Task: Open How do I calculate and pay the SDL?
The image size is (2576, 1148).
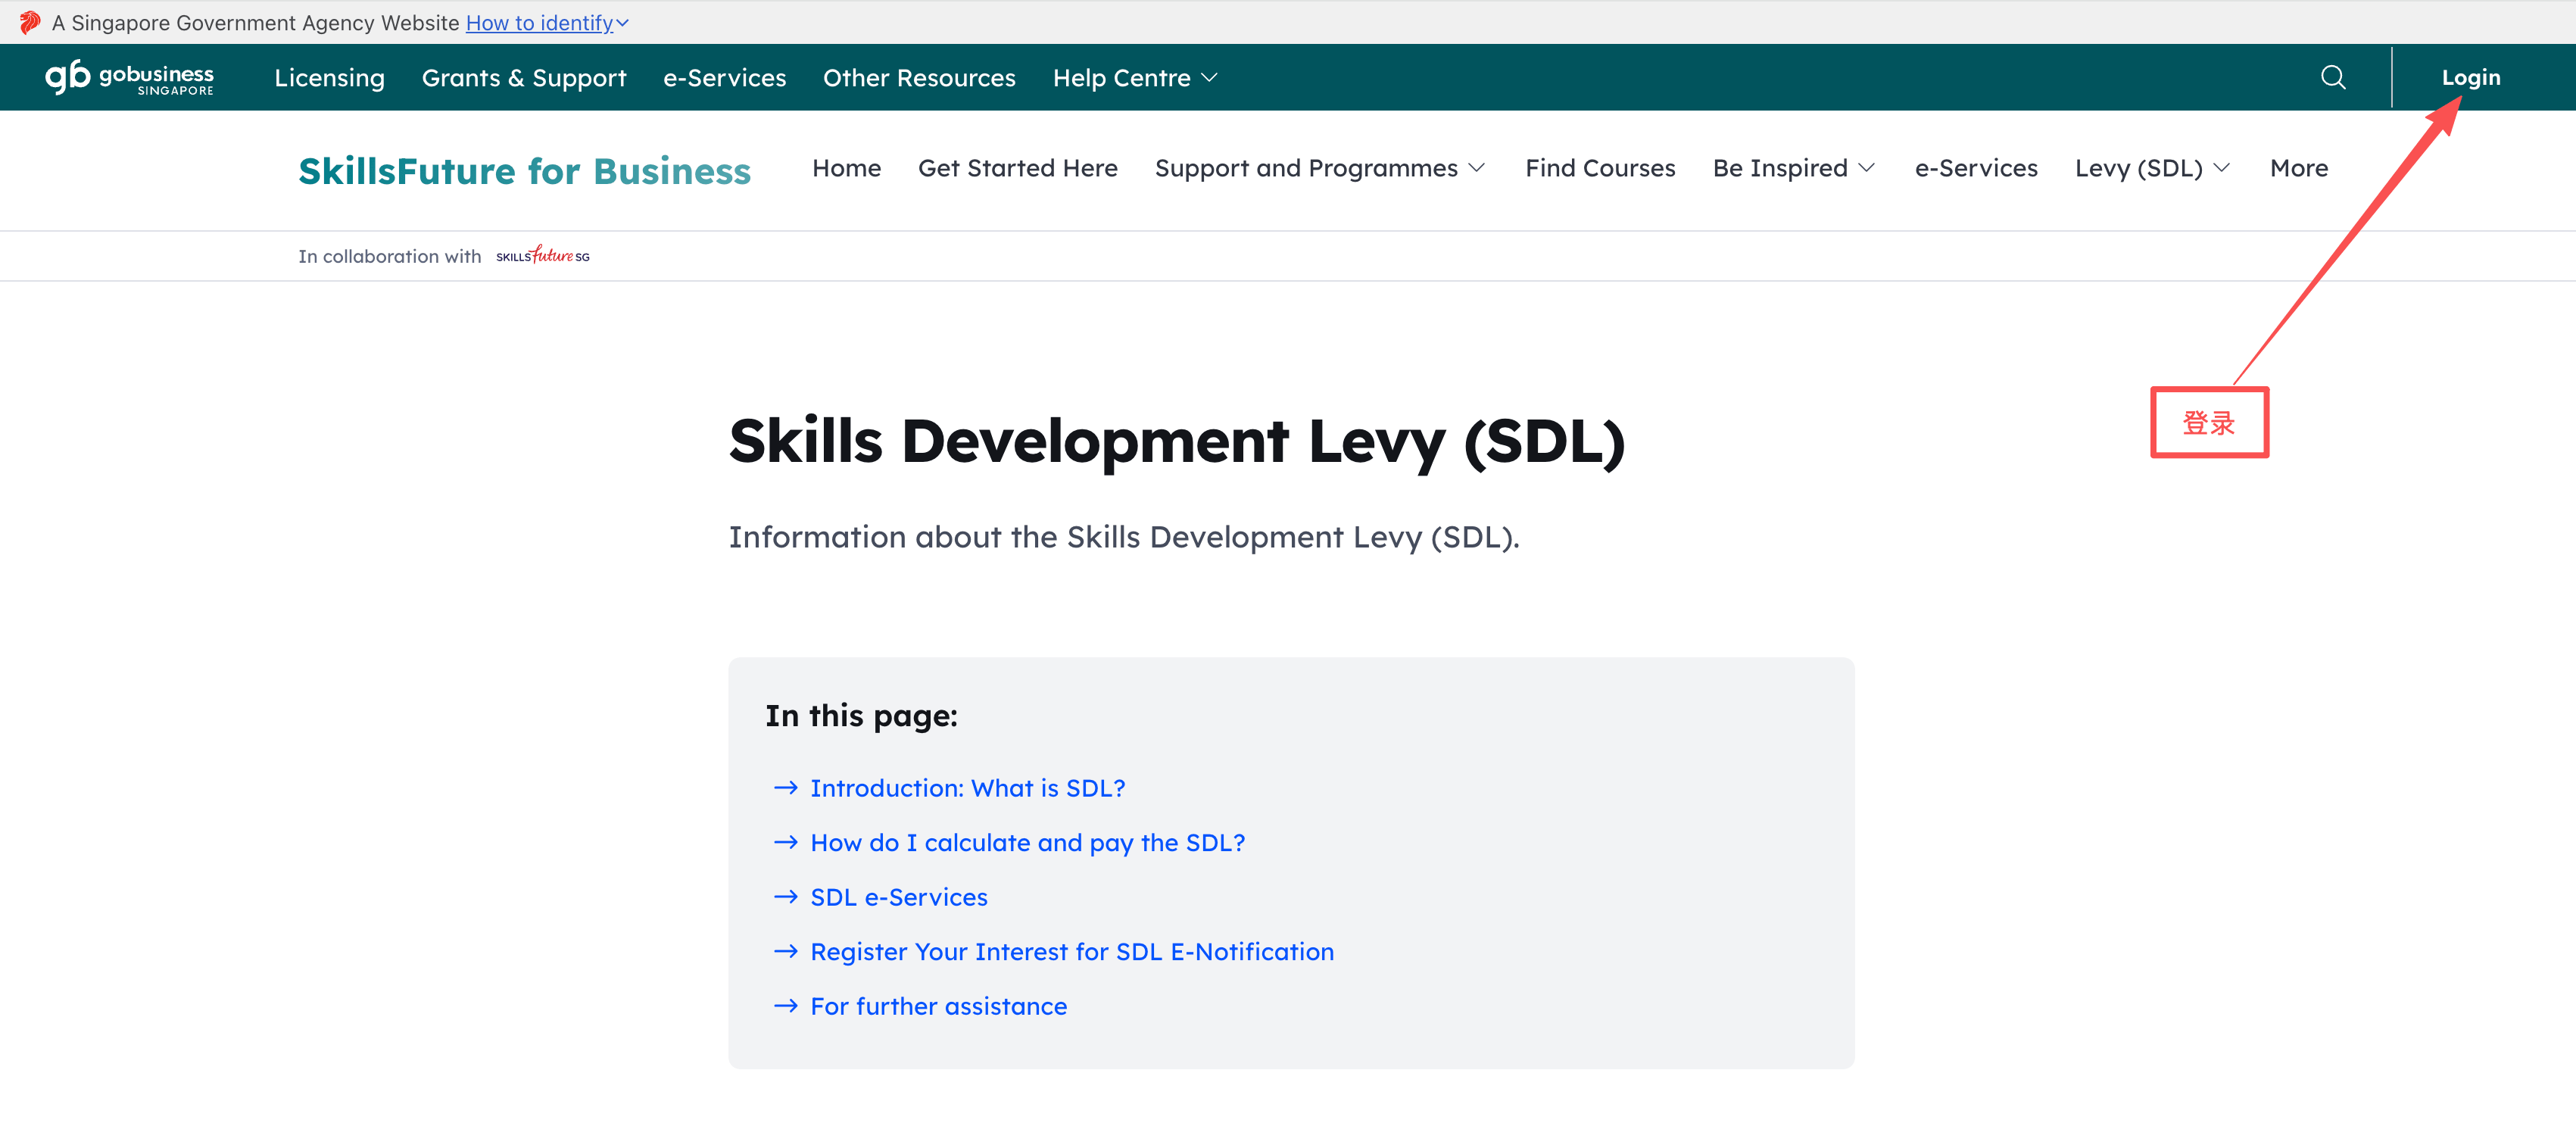Action: coord(1027,842)
